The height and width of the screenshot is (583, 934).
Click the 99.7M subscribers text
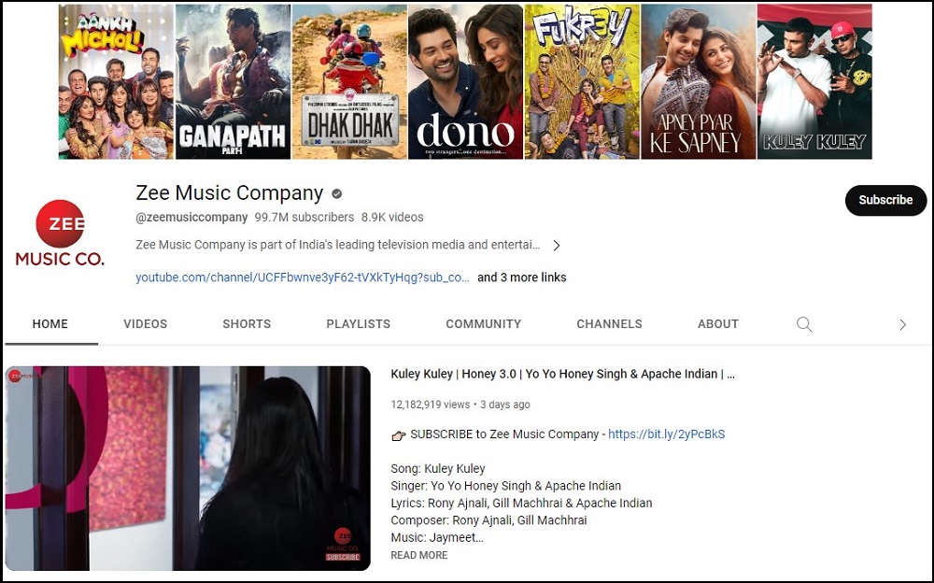[x=304, y=217]
